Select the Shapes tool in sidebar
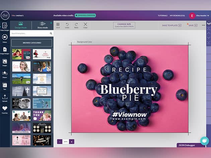The height and width of the screenshot is (158, 211). 5,73
